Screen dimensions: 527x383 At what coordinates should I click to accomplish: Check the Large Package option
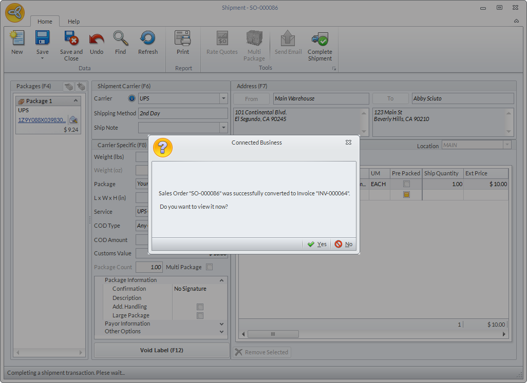point(200,316)
